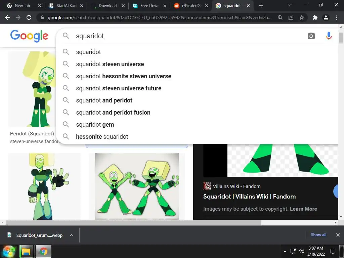The height and width of the screenshot is (258, 344).
Task: Click in the squaridot search field
Action: [189, 36]
